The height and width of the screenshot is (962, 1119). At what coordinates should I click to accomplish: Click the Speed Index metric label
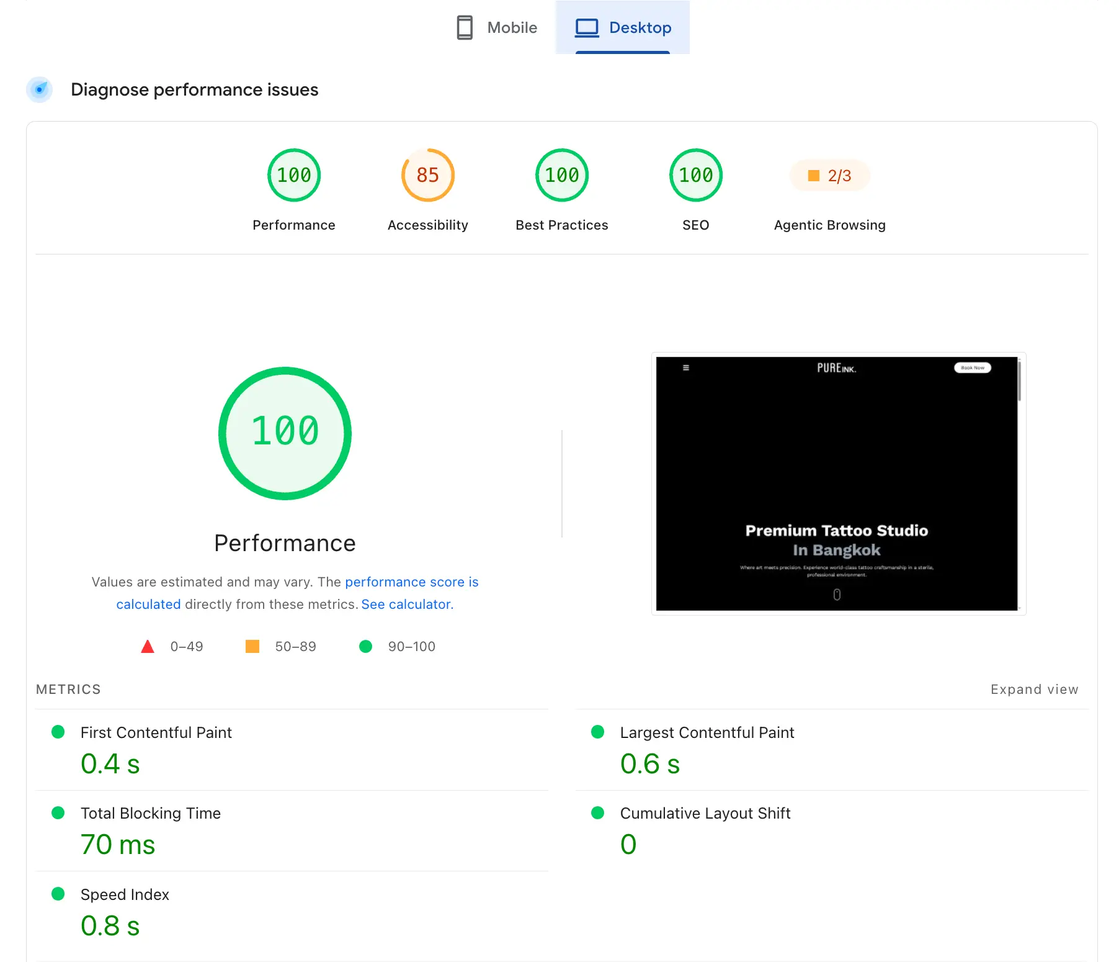pyautogui.click(x=125, y=894)
